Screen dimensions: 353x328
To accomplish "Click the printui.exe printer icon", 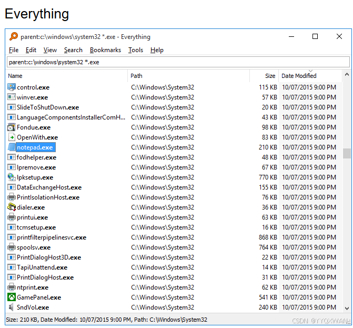I will [12, 217].
